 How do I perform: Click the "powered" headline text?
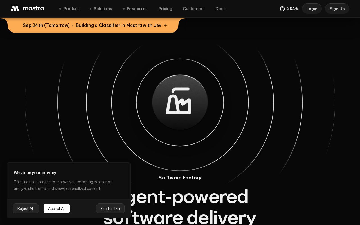pos(210,197)
